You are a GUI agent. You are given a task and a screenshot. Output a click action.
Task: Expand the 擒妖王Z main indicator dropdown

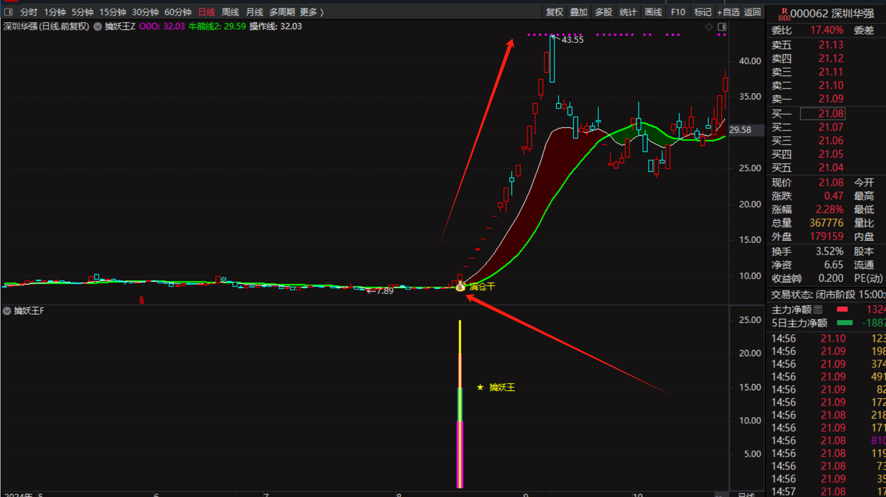click(x=98, y=27)
